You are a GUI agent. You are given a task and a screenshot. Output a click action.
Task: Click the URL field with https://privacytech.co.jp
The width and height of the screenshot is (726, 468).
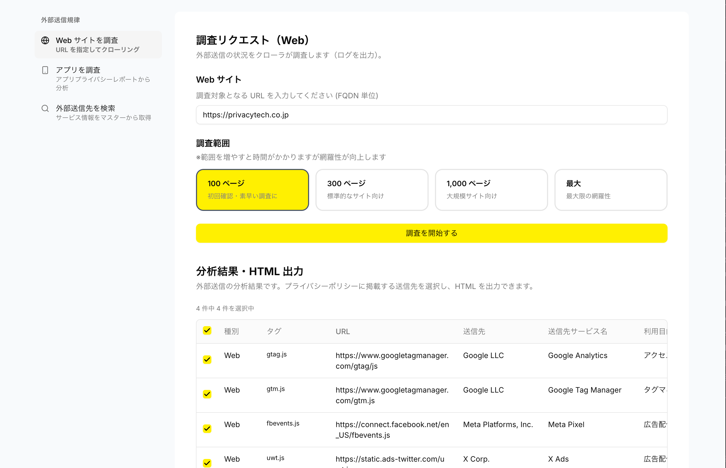(431, 115)
